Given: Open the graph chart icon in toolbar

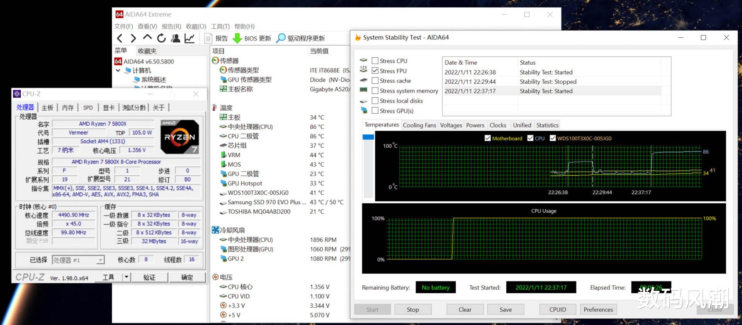Looking at the screenshot, I should coord(190,38).
